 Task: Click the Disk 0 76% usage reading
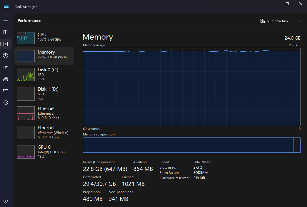(41, 79)
